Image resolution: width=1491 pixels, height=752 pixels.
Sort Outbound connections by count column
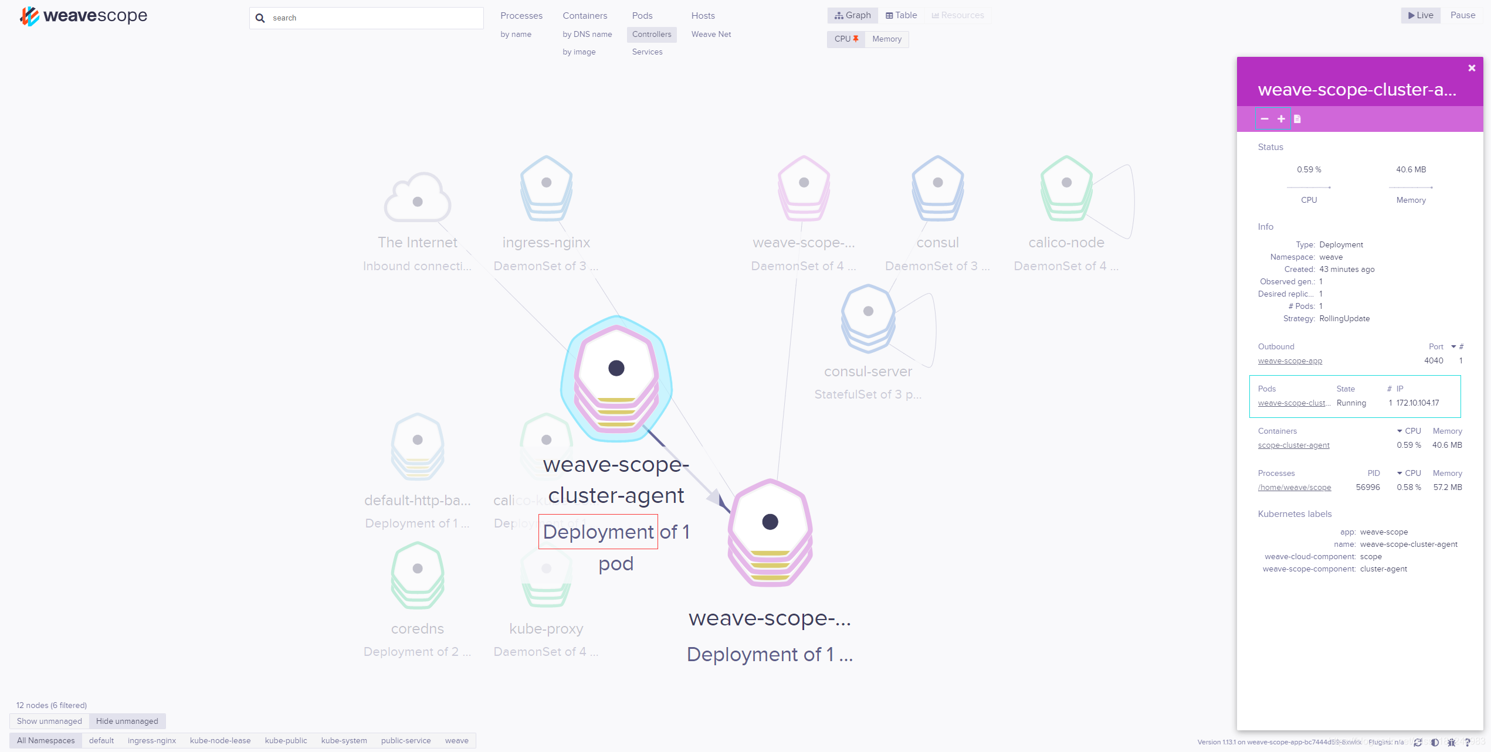click(x=1461, y=346)
